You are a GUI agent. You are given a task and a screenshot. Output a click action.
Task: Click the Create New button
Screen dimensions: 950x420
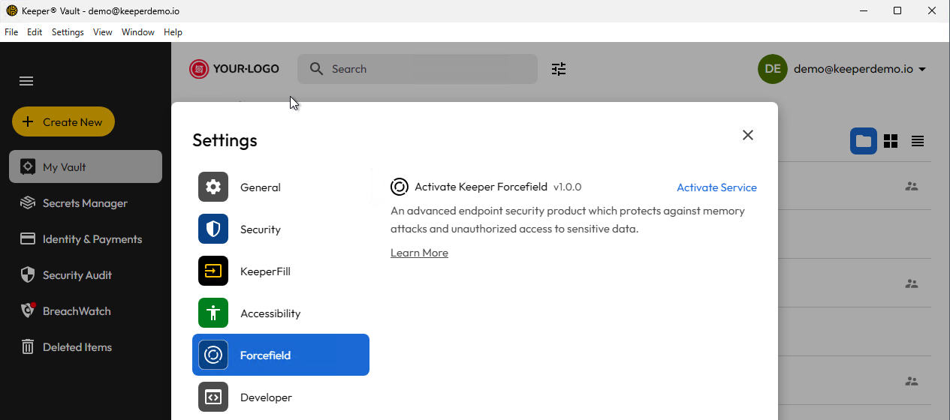[x=63, y=121]
